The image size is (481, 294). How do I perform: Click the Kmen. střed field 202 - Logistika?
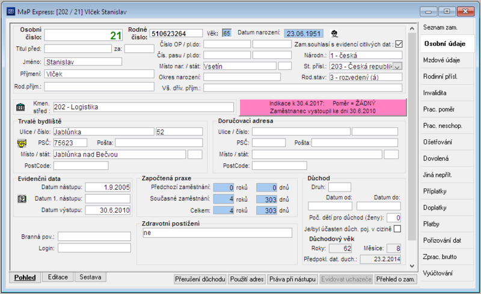pyautogui.click(x=144, y=107)
